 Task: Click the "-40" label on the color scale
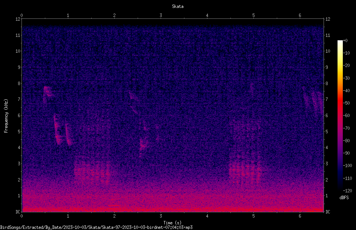[x=346, y=91]
